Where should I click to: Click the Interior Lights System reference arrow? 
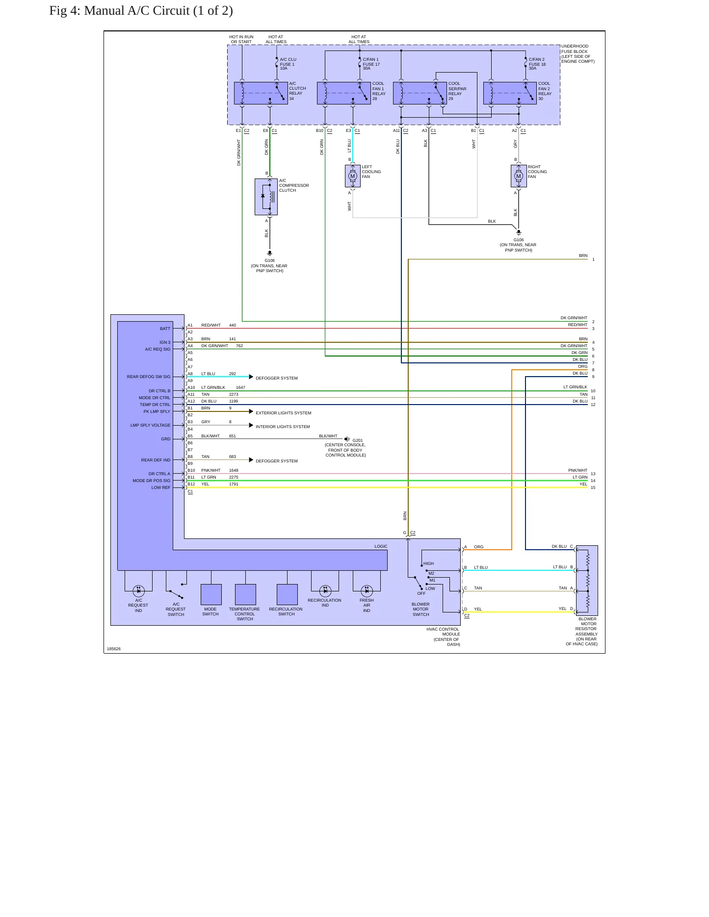point(251,425)
